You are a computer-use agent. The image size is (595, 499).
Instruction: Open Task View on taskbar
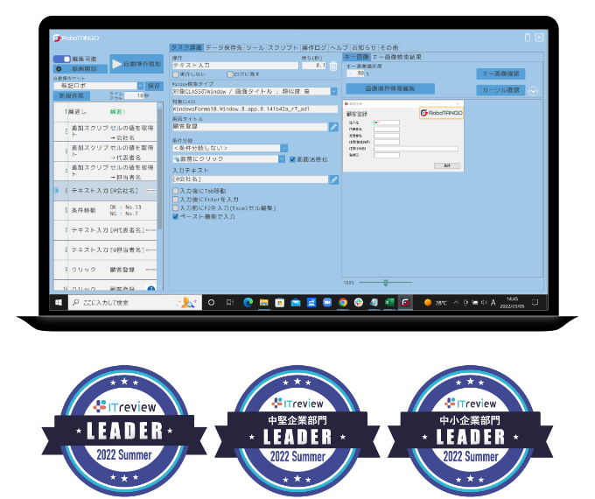[x=229, y=302]
